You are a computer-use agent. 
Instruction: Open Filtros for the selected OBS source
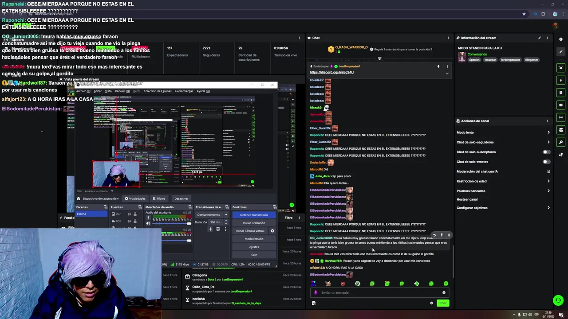pyautogui.click(x=159, y=198)
